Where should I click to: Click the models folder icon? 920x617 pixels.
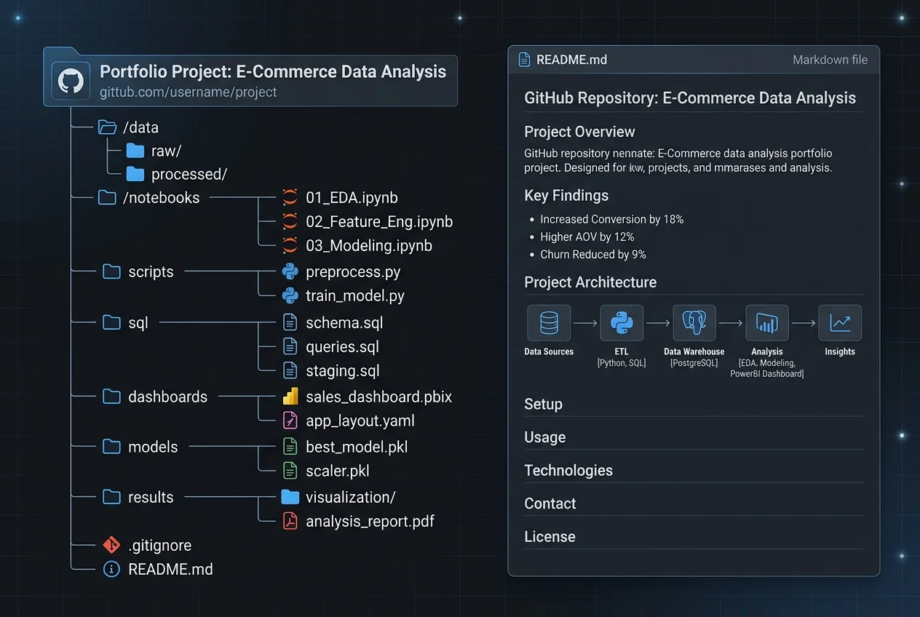[111, 447]
